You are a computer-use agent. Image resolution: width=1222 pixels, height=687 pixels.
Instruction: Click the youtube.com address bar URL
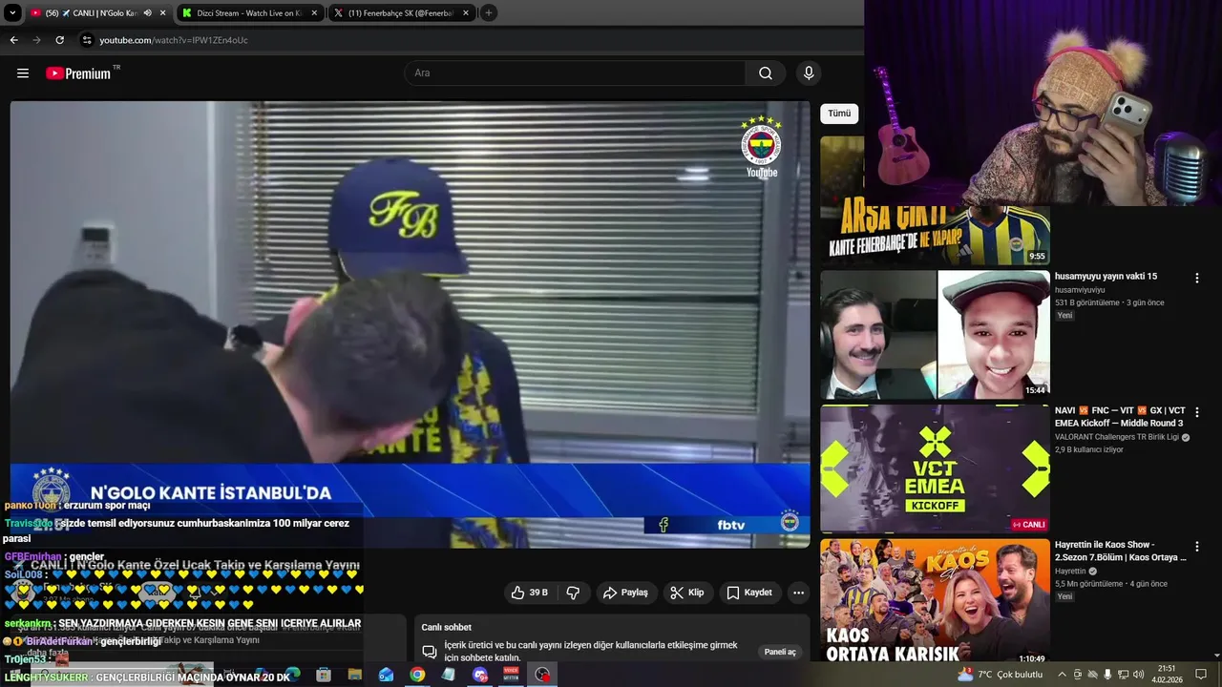pyautogui.click(x=174, y=40)
